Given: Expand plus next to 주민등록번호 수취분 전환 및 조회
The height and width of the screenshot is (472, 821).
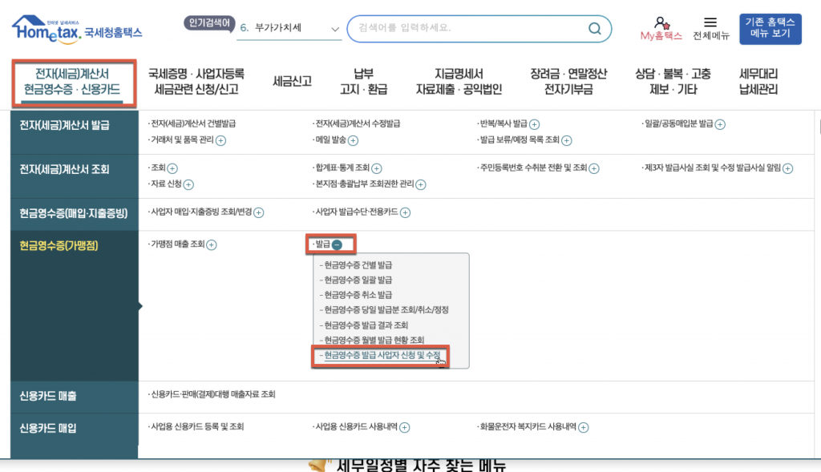Looking at the screenshot, I should (x=594, y=168).
